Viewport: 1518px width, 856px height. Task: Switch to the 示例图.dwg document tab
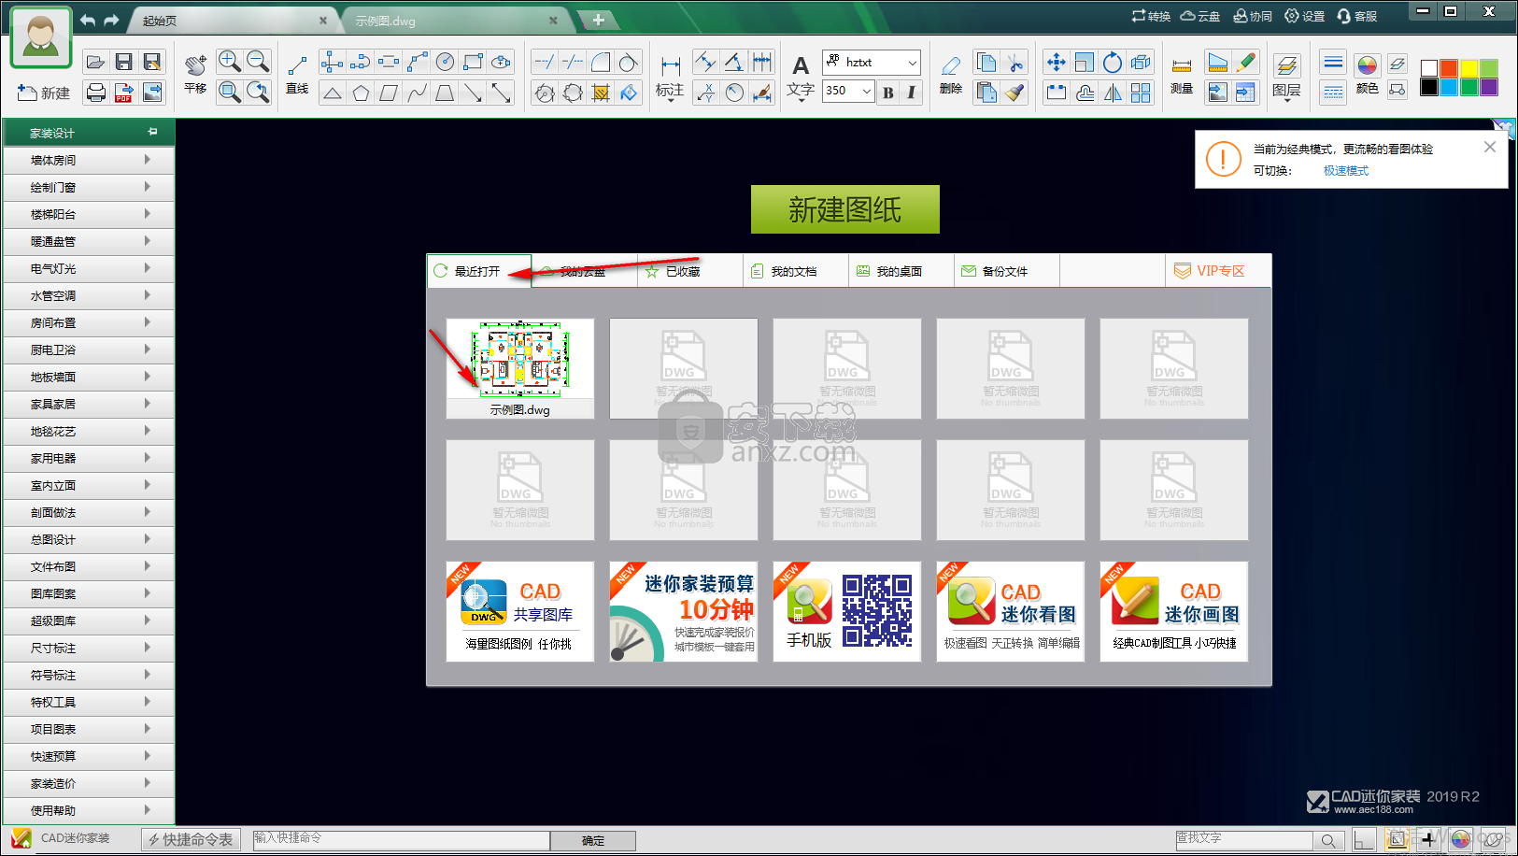click(x=456, y=21)
